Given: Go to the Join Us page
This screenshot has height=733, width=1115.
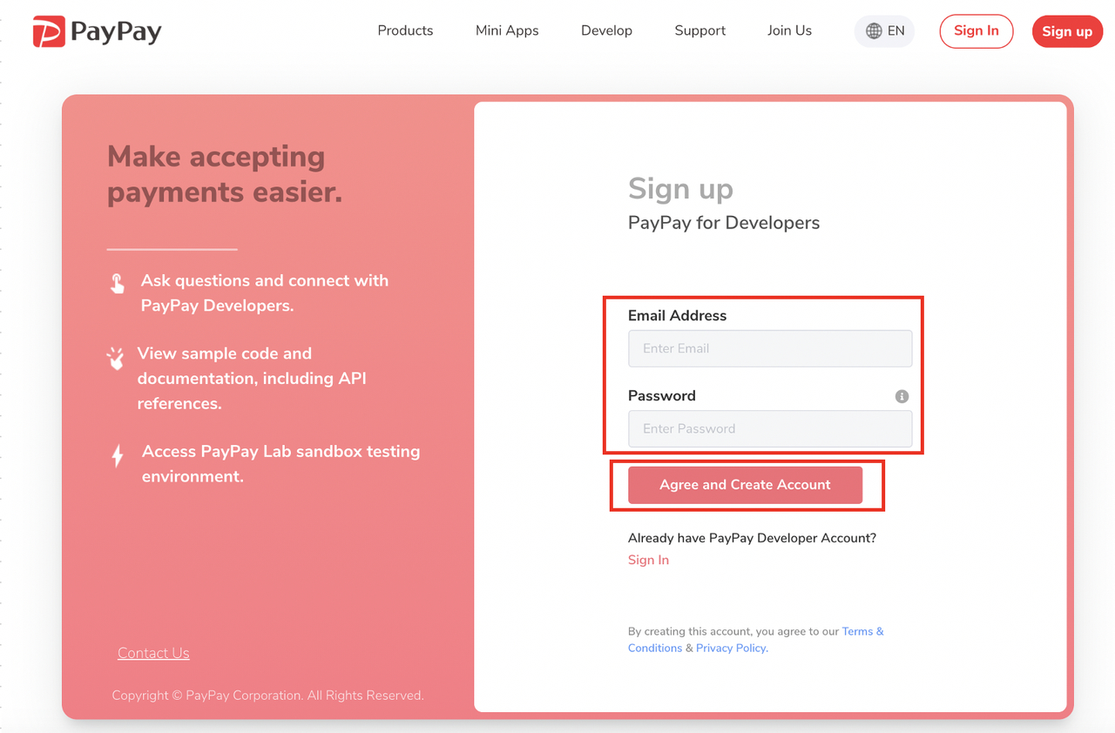Looking at the screenshot, I should pos(789,30).
